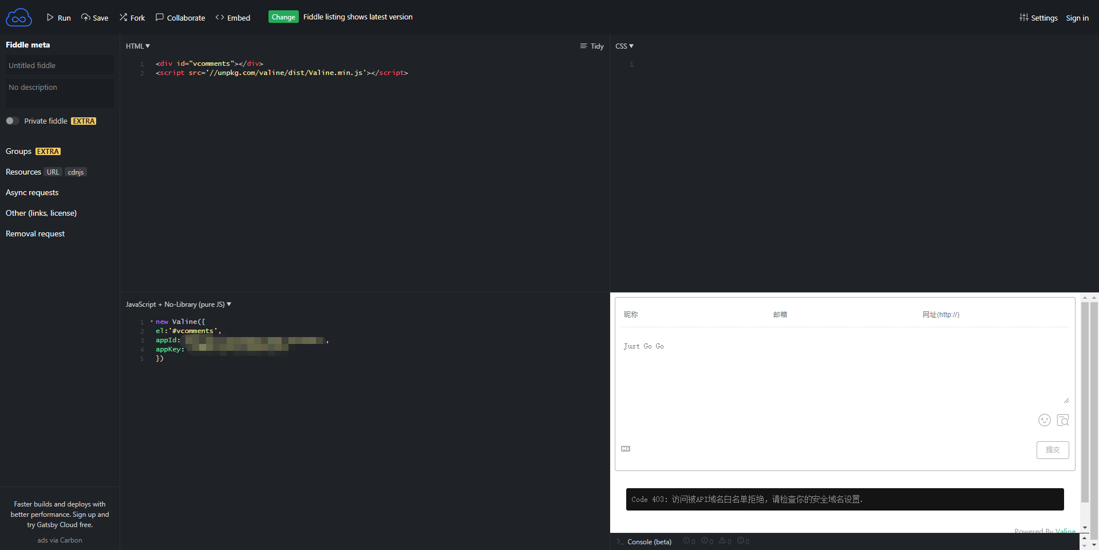The image size is (1099, 550).
Task: Open Resources section in sidebar
Action: (23, 172)
